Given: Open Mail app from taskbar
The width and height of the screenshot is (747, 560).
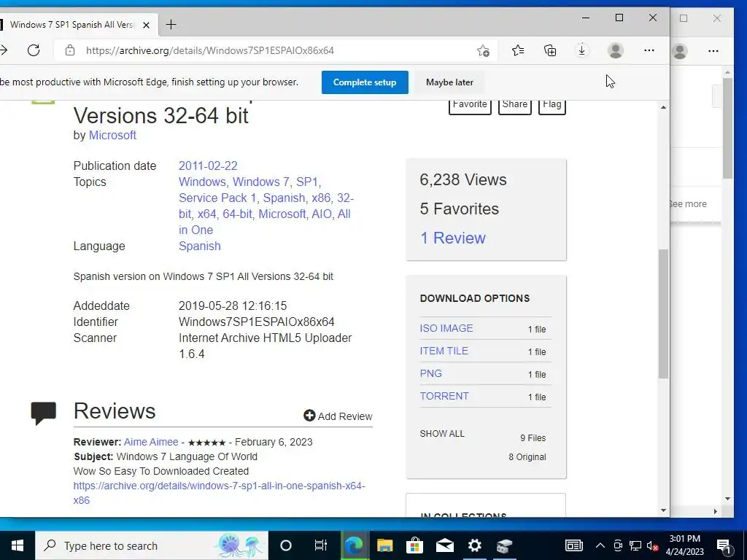Looking at the screenshot, I should click(x=444, y=545).
